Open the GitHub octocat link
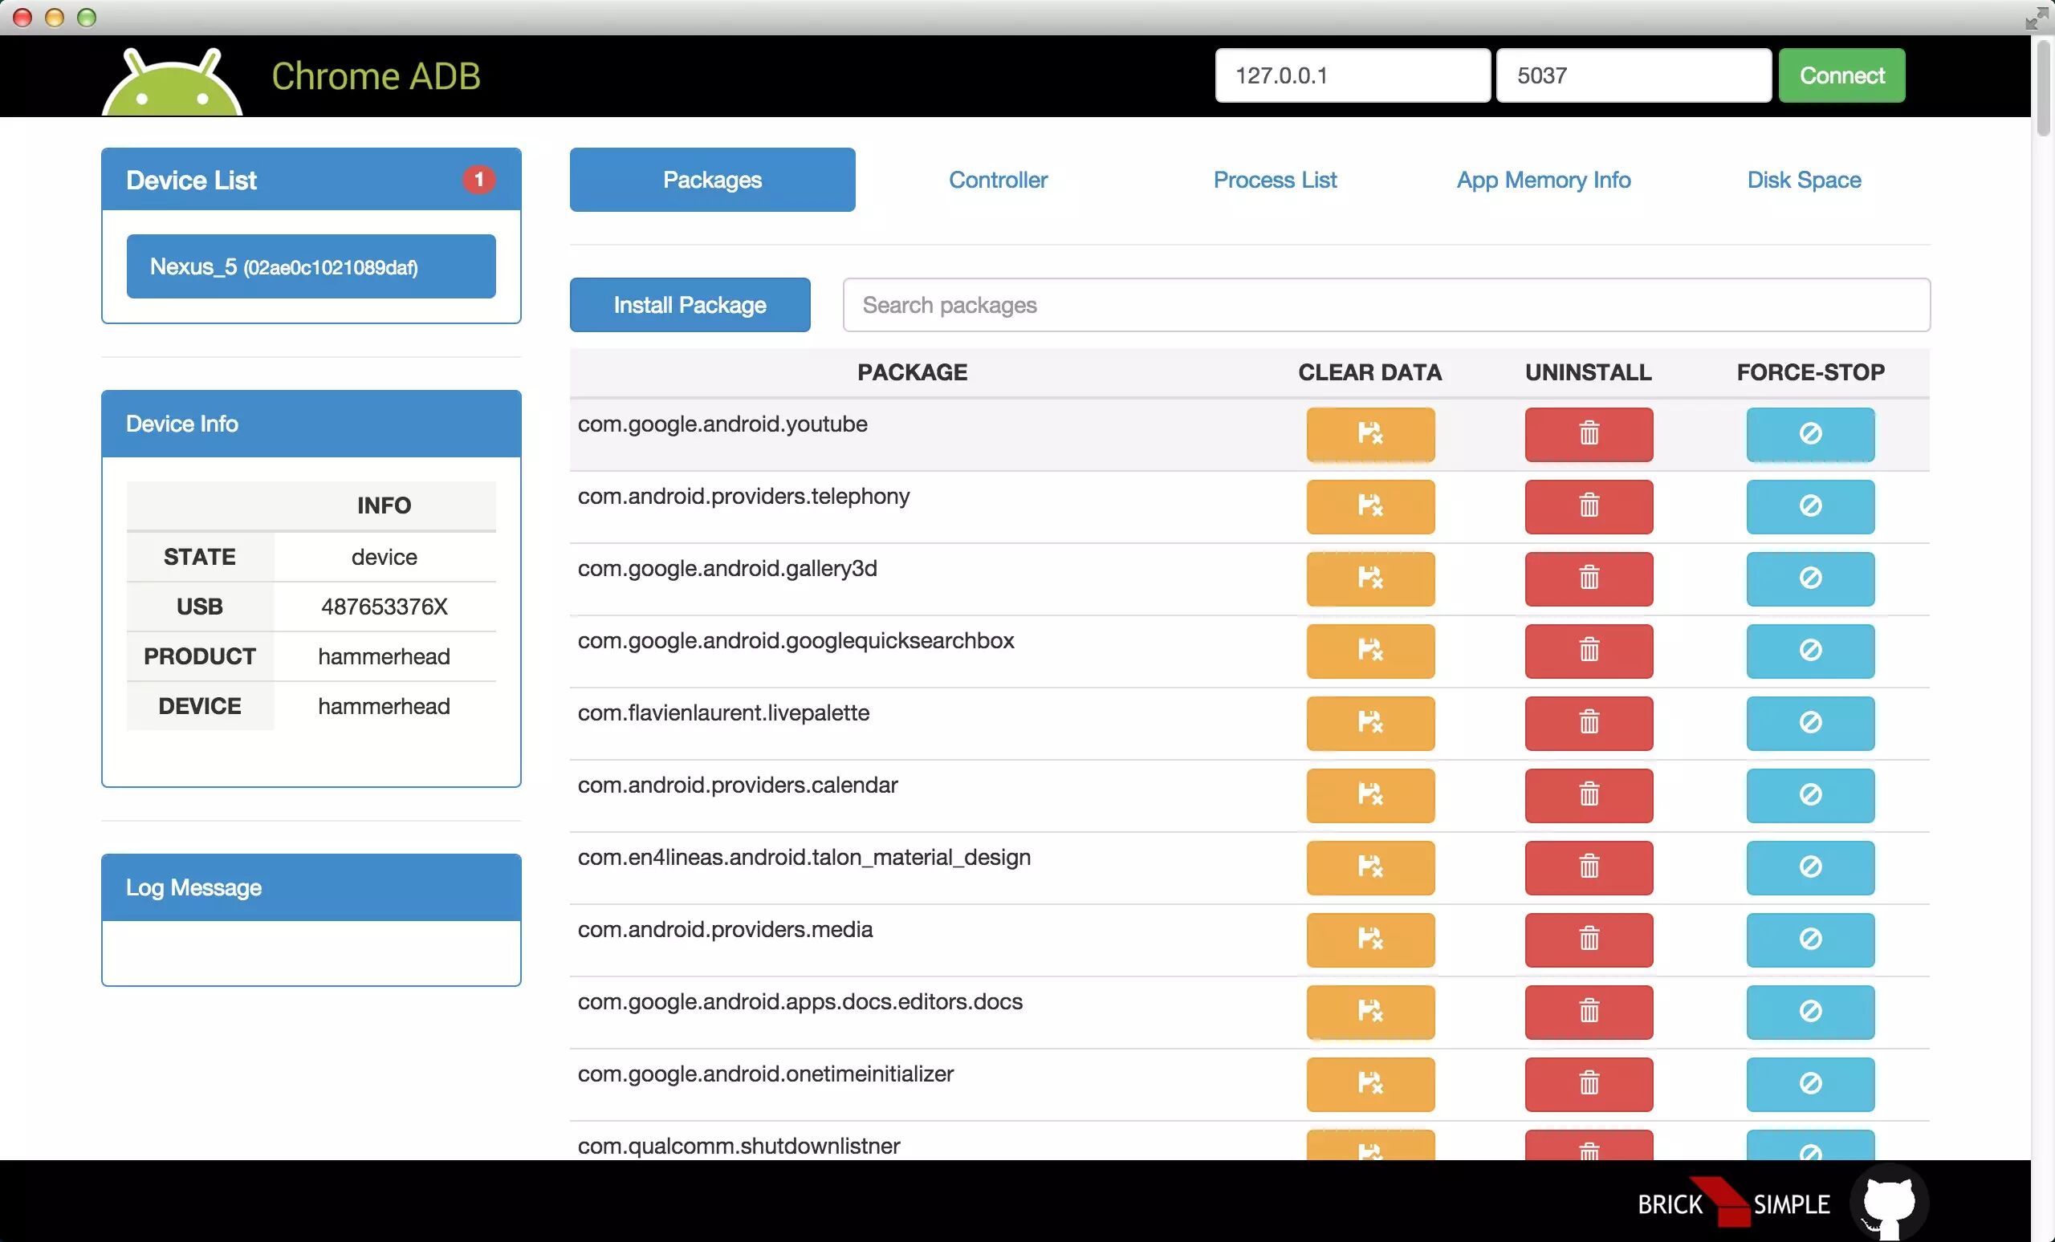This screenshot has width=2055, height=1242. coord(1888,1203)
